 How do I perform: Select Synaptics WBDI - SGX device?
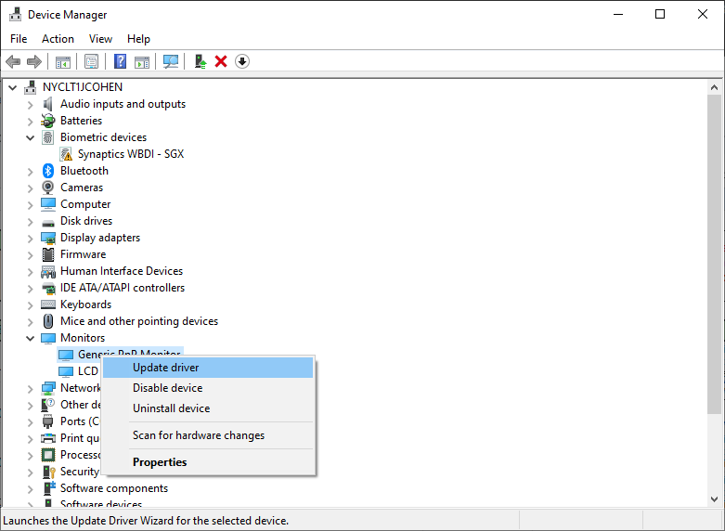pyautogui.click(x=130, y=154)
